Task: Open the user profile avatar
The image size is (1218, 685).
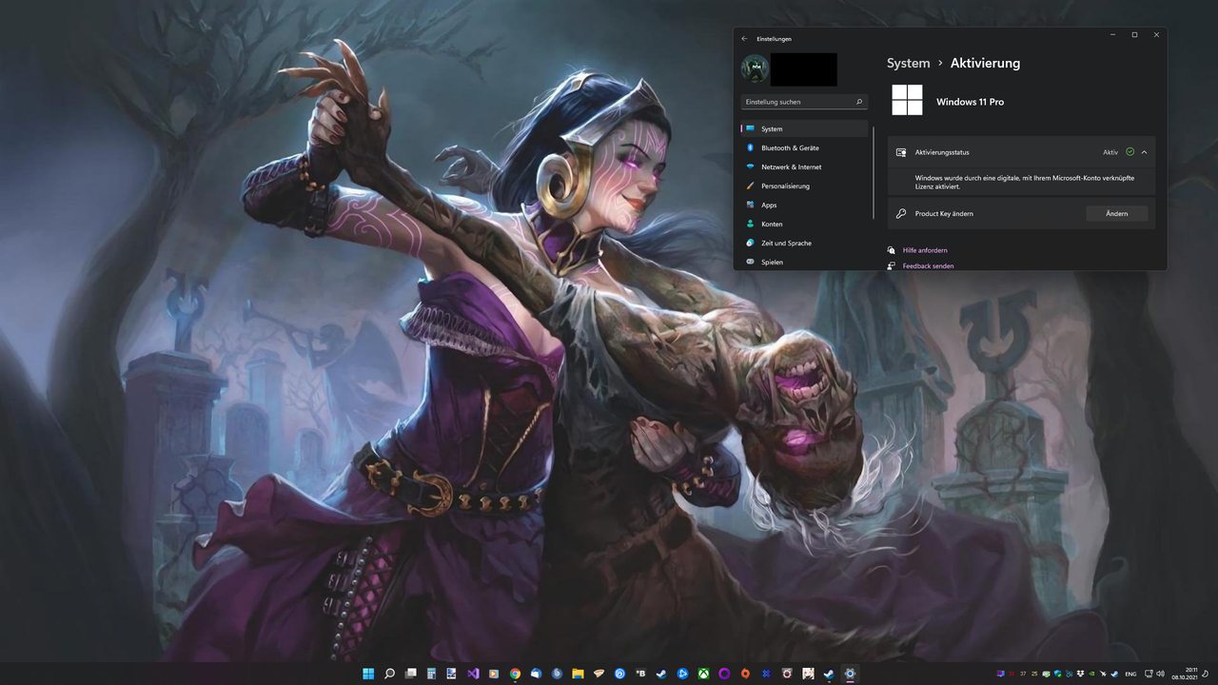Action: pos(755,69)
